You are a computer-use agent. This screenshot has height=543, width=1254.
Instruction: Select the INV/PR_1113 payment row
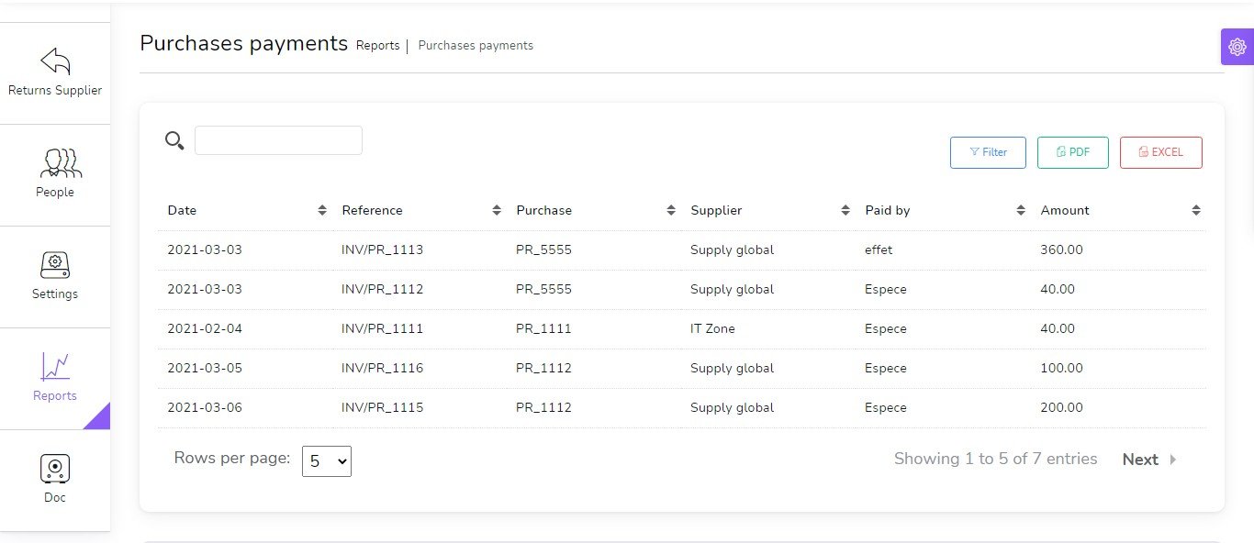382,249
